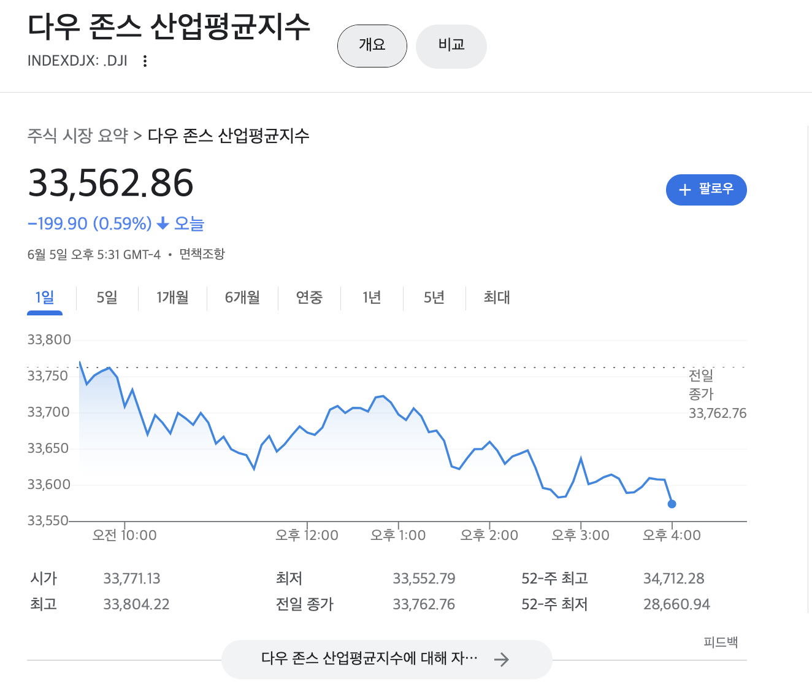Click the 피드백 link
This screenshot has width=812, height=686.
(721, 642)
